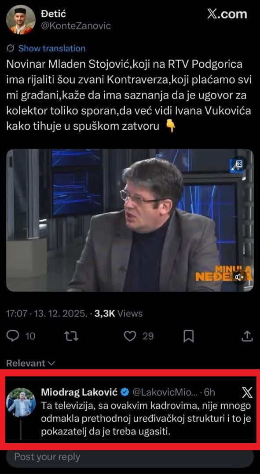View the 3,3K Views count

(118, 314)
